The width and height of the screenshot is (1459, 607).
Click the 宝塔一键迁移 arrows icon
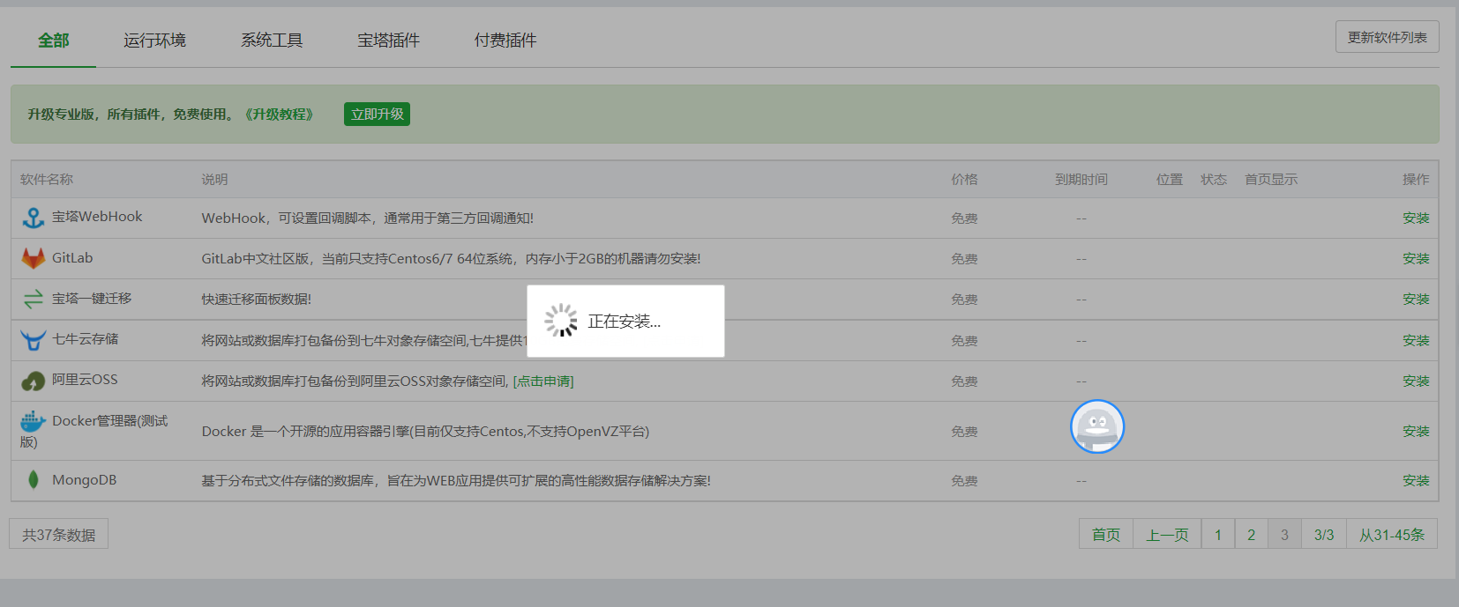(34, 300)
